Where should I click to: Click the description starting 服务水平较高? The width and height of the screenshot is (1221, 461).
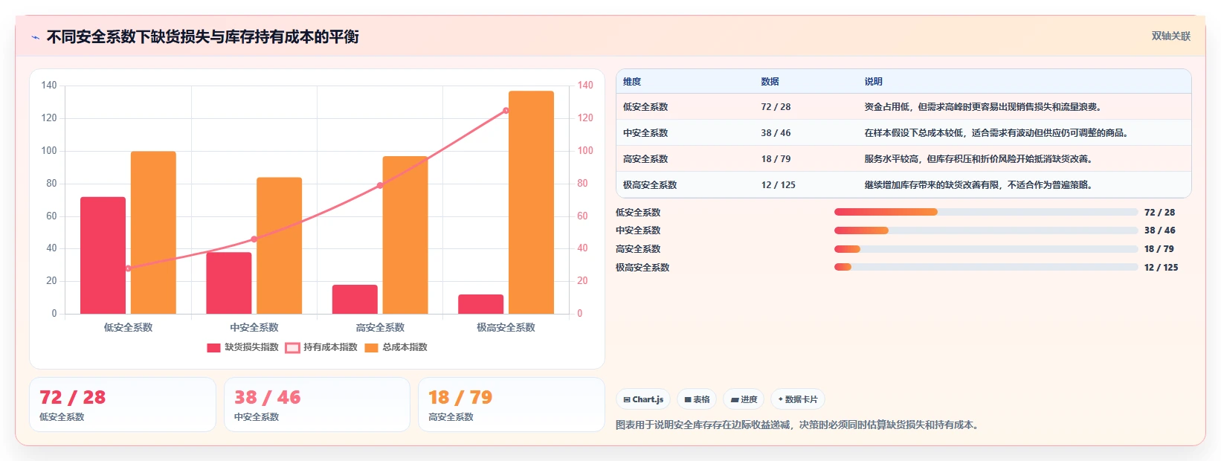click(x=978, y=159)
